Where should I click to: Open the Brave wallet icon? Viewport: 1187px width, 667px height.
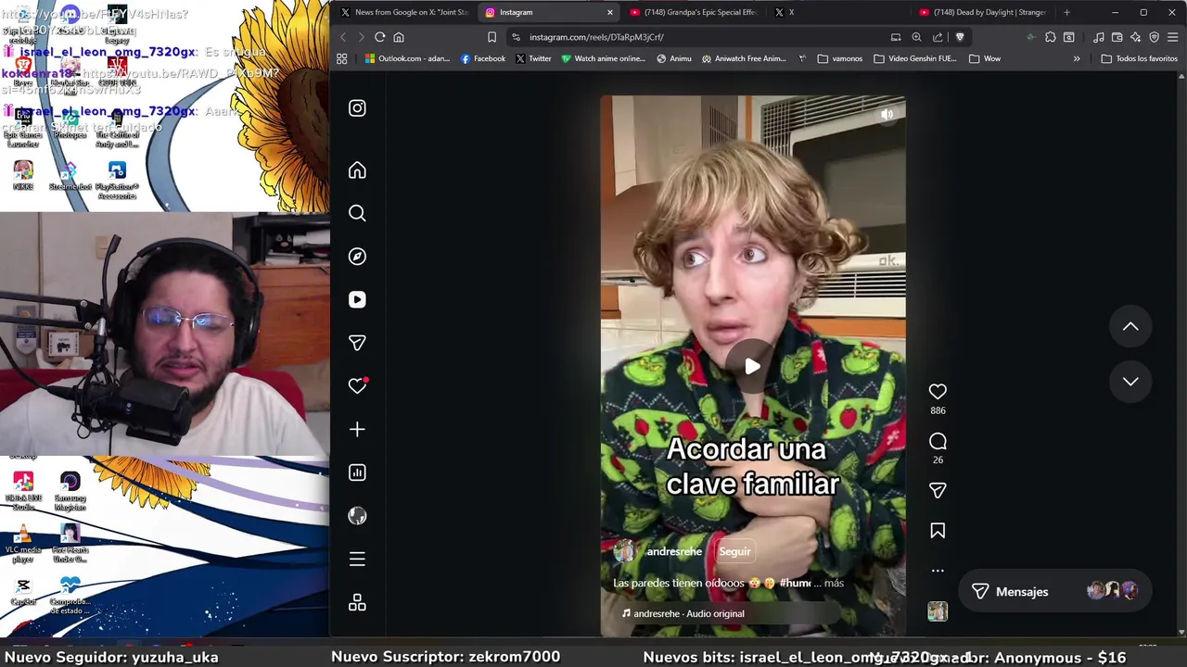point(1117,37)
